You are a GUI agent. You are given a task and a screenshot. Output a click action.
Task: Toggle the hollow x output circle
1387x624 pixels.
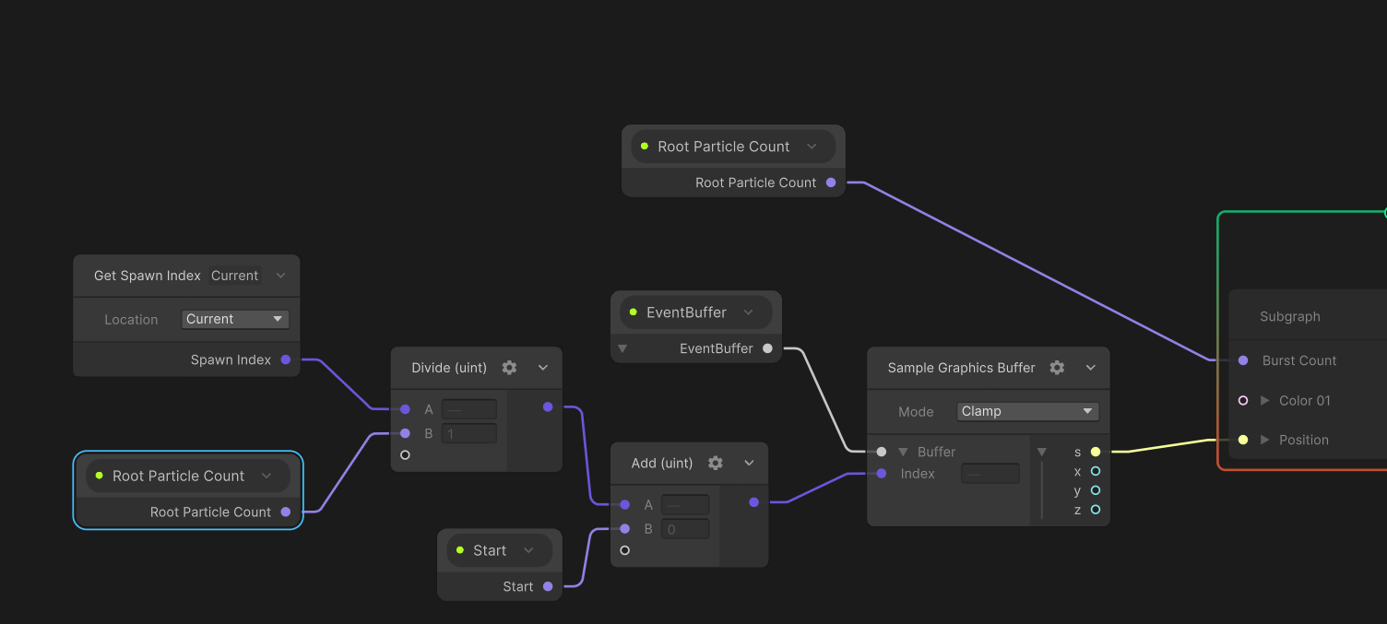pyautogui.click(x=1094, y=471)
